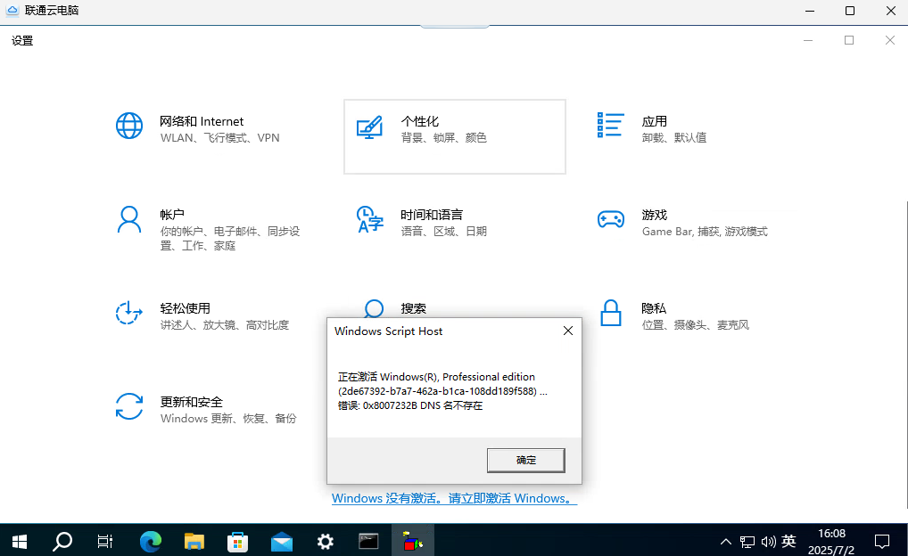Click the 隐私 title text
Image resolution: width=908 pixels, height=556 pixels.
click(655, 308)
